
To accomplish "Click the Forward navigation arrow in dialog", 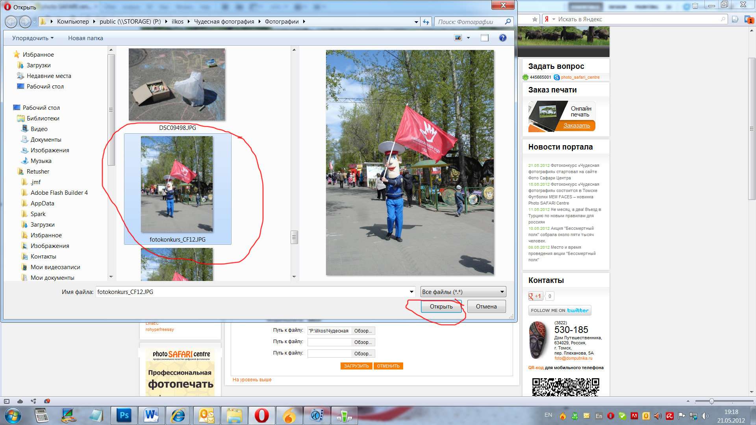I will coord(25,22).
